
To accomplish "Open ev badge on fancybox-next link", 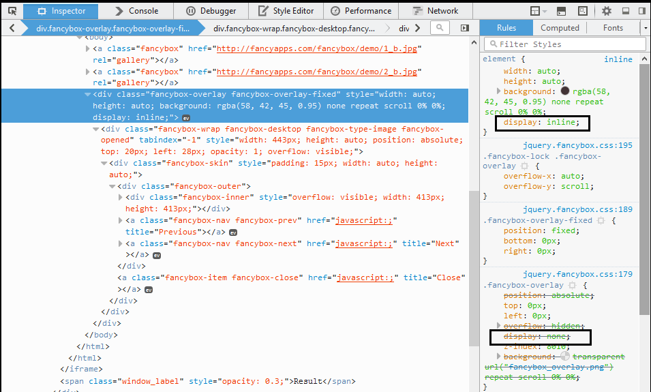I will click(x=157, y=256).
